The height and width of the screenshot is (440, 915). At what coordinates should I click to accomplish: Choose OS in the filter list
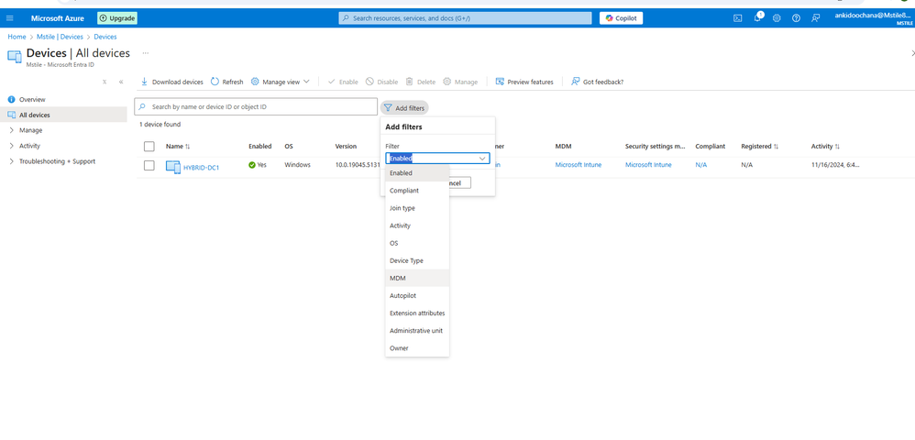417,243
